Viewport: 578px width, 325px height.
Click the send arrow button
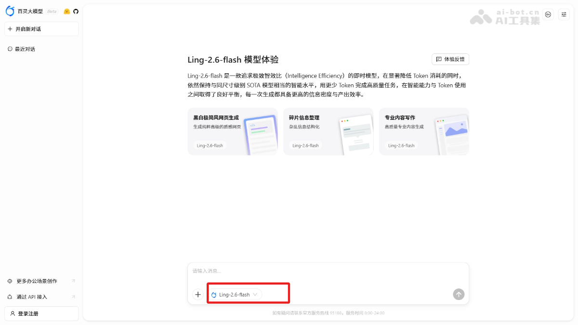coord(459,294)
